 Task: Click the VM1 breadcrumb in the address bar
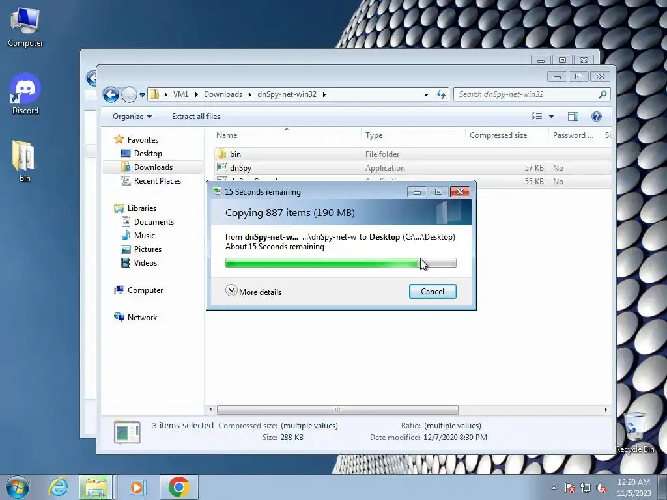[181, 94]
